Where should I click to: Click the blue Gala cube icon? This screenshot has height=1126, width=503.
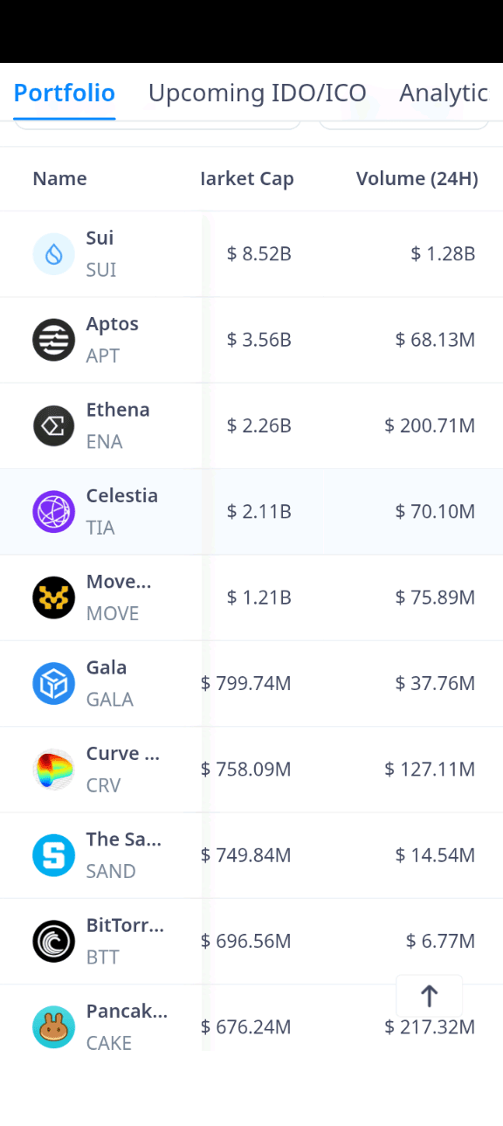point(54,684)
